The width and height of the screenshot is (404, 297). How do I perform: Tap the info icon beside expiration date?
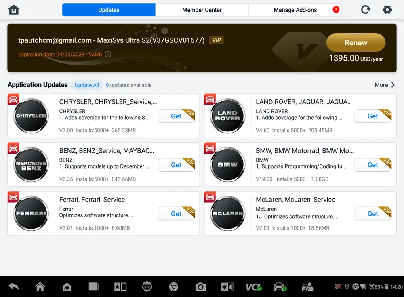pos(108,54)
